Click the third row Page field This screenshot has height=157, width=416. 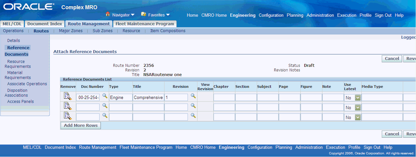click(x=289, y=117)
